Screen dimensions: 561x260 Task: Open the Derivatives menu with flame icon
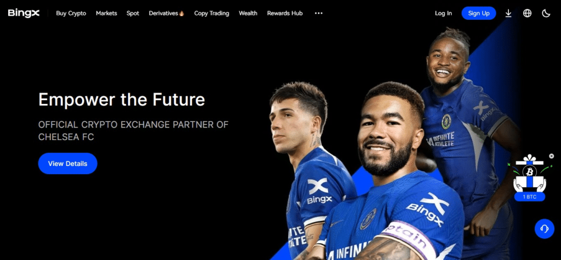click(x=167, y=13)
